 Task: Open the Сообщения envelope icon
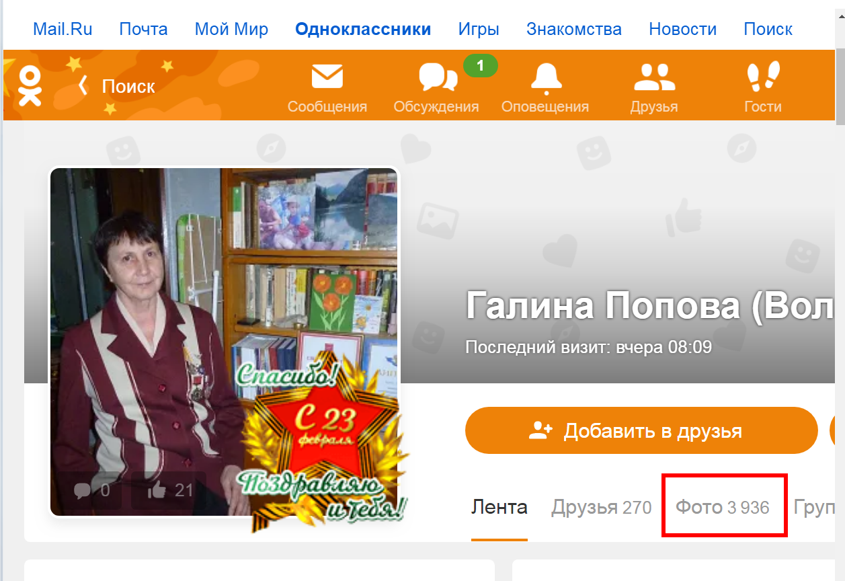[x=327, y=77]
